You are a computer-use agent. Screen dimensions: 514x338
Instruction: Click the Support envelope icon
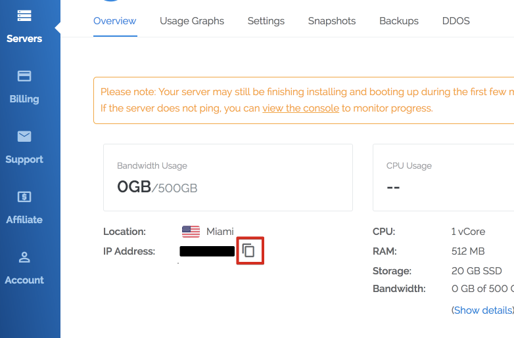[24, 136]
